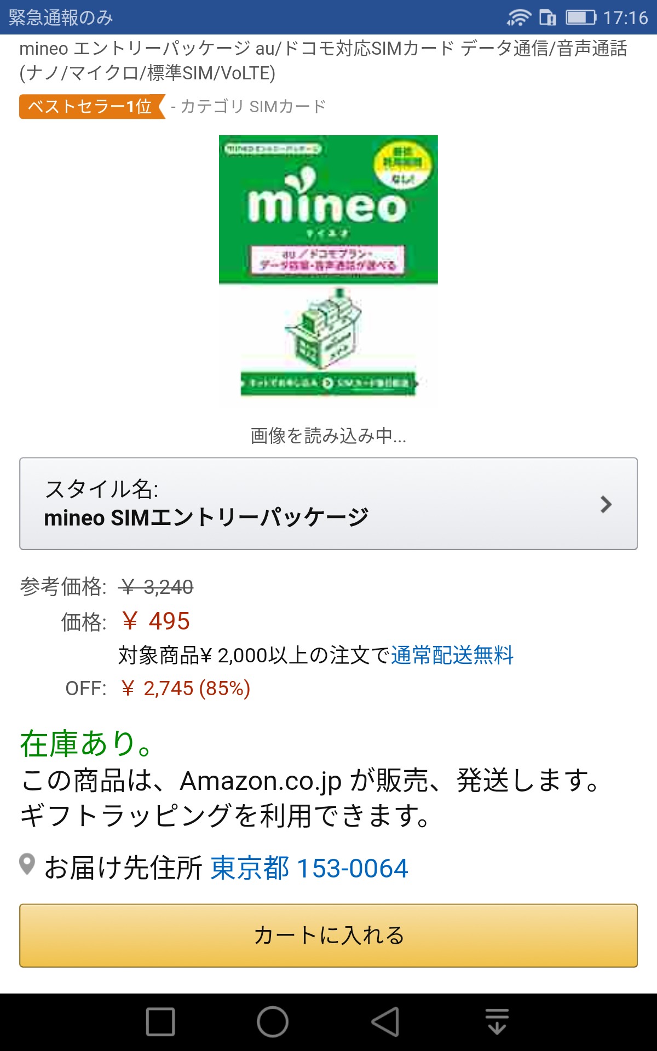This screenshot has height=1051, width=657.
Task: Tap the notification pull-down arrow icon
Action: 497,1021
